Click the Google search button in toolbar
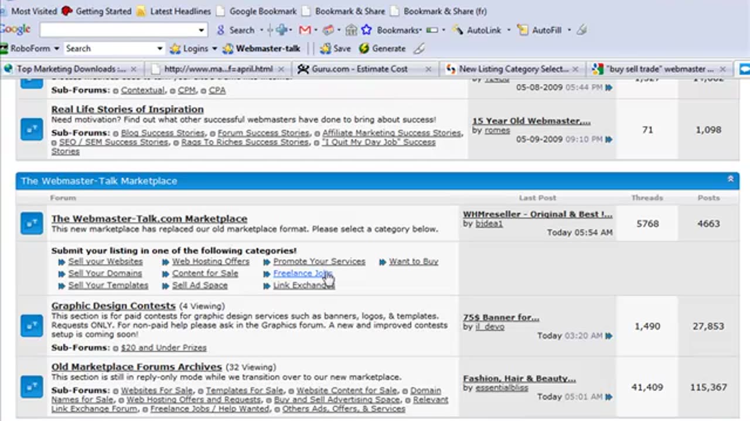The width and height of the screenshot is (750, 421). pyautogui.click(x=236, y=30)
